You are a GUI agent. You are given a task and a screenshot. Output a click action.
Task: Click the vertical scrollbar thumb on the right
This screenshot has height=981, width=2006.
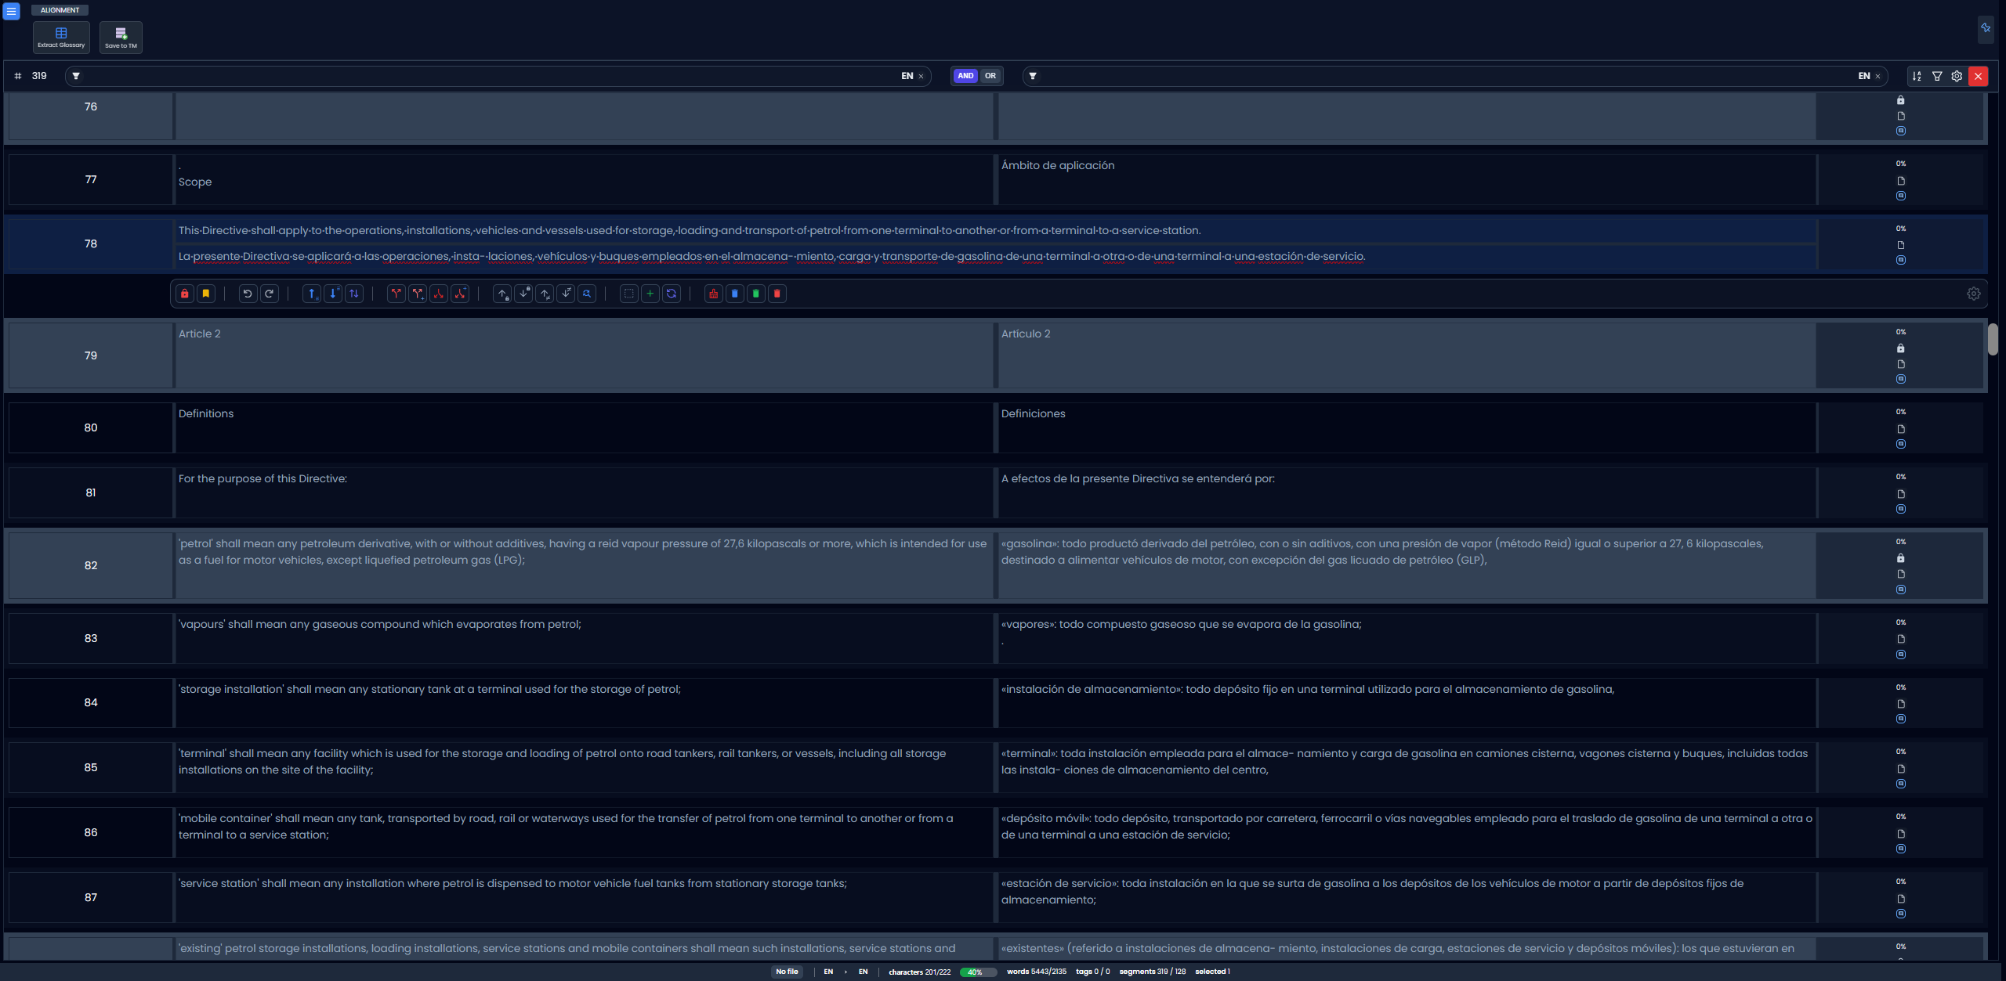(1993, 338)
